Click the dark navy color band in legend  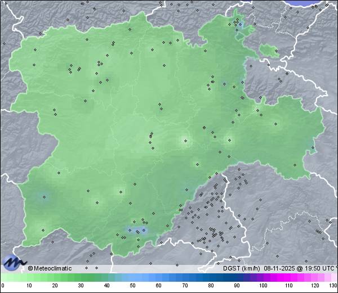[223, 277]
